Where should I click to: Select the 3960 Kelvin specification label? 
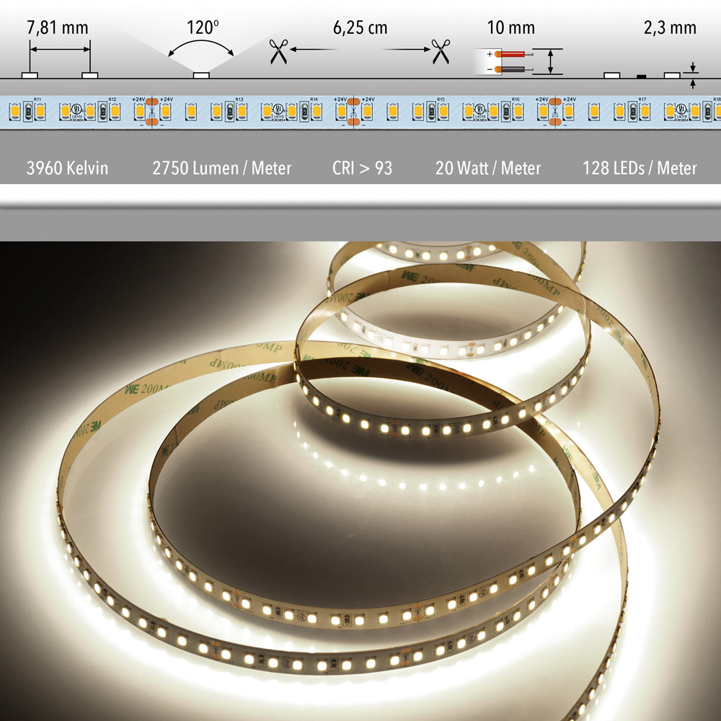(67, 168)
